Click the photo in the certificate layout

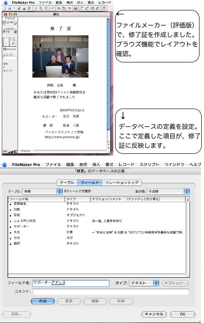coord(60,57)
